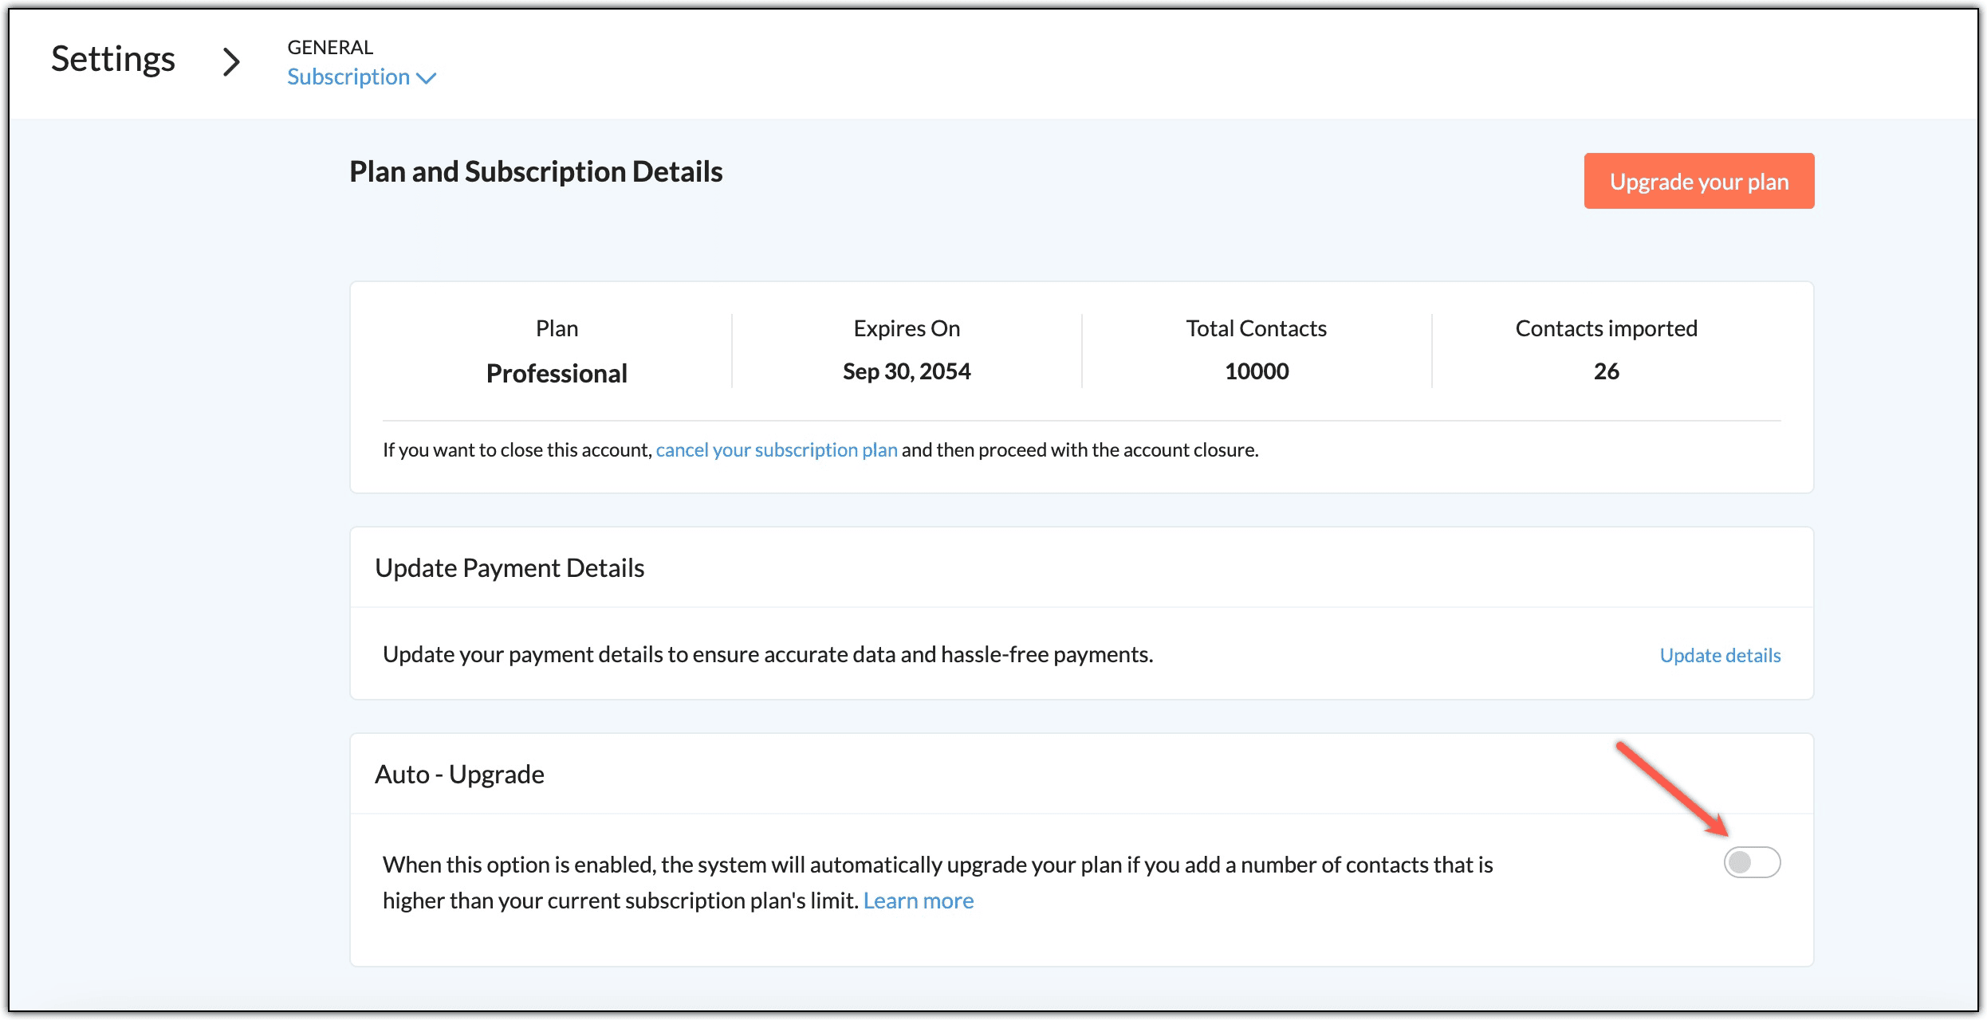Enable the Auto-Upgrade toggle switch
Viewport: 1987px width, 1020px height.
pyautogui.click(x=1751, y=862)
